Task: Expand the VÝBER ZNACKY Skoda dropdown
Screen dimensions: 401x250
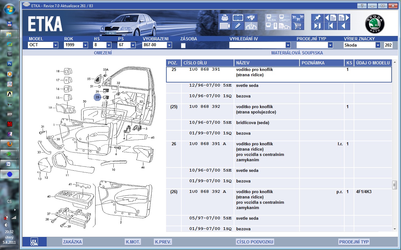Action: pyautogui.click(x=378, y=45)
